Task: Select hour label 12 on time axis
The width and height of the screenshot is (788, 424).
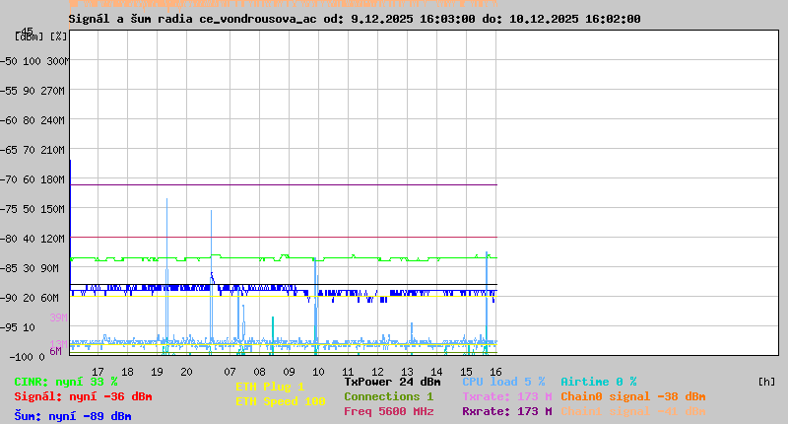Action: [377, 372]
